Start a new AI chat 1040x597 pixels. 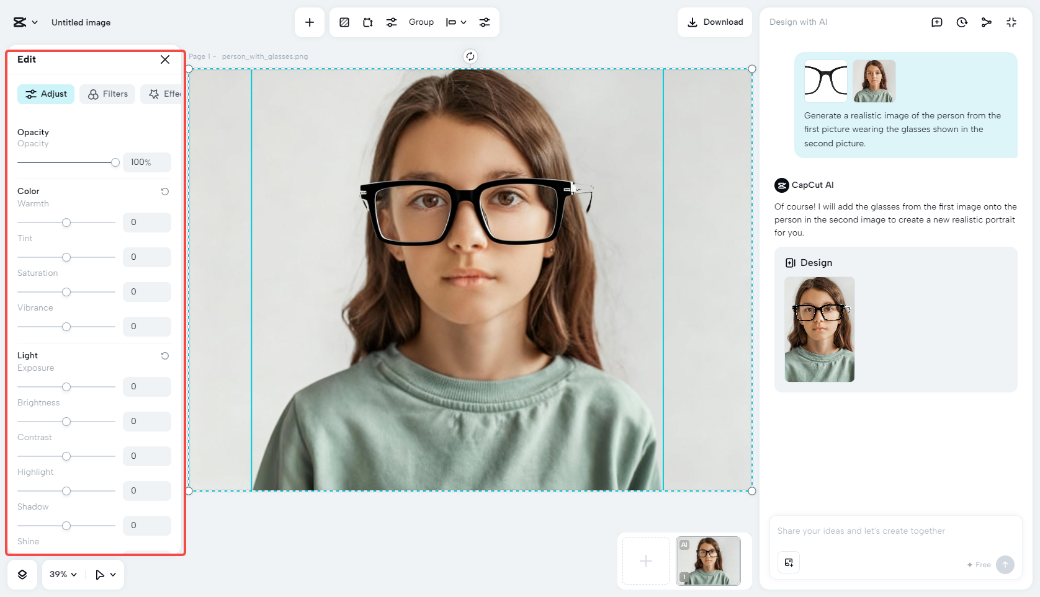pyautogui.click(x=937, y=22)
